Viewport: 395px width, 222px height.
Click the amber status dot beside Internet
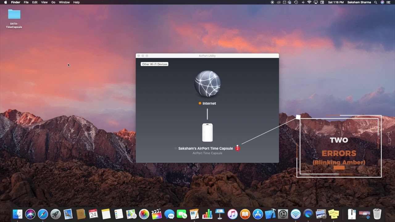click(x=200, y=103)
